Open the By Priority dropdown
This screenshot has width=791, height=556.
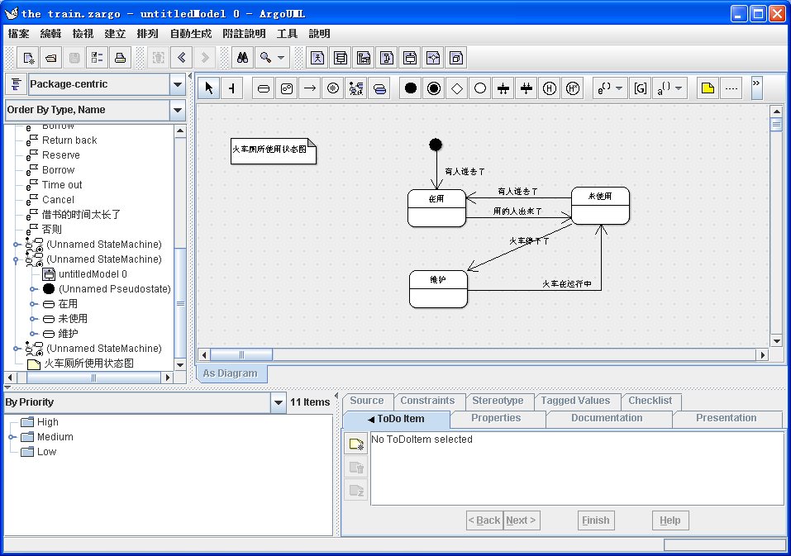pos(279,402)
